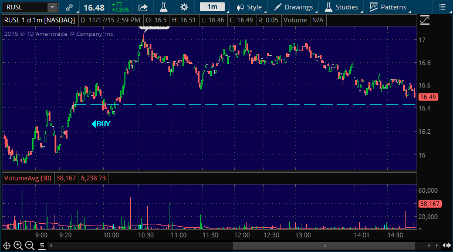Click the scrollbar left arrow near zoom icons

click(x=51, y=246)
